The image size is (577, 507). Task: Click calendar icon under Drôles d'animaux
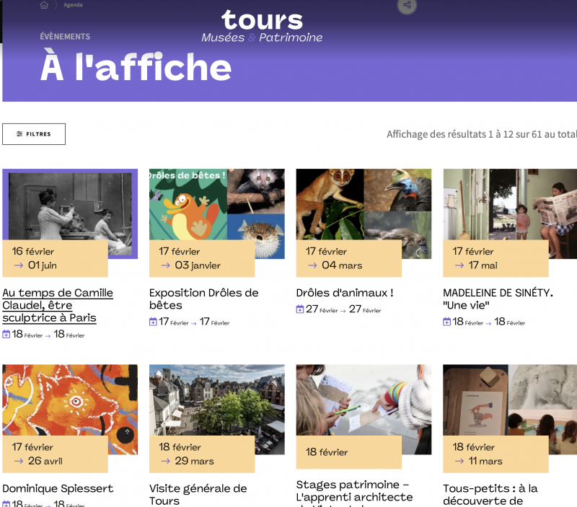300,309
